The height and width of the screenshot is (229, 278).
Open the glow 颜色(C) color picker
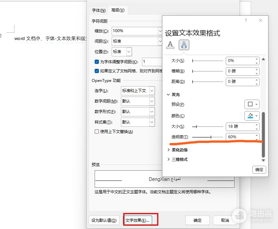click(x=252, y=116)
